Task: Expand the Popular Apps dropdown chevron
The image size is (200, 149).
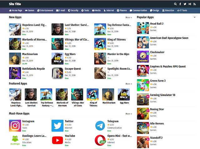Action: tap(194, 17)
